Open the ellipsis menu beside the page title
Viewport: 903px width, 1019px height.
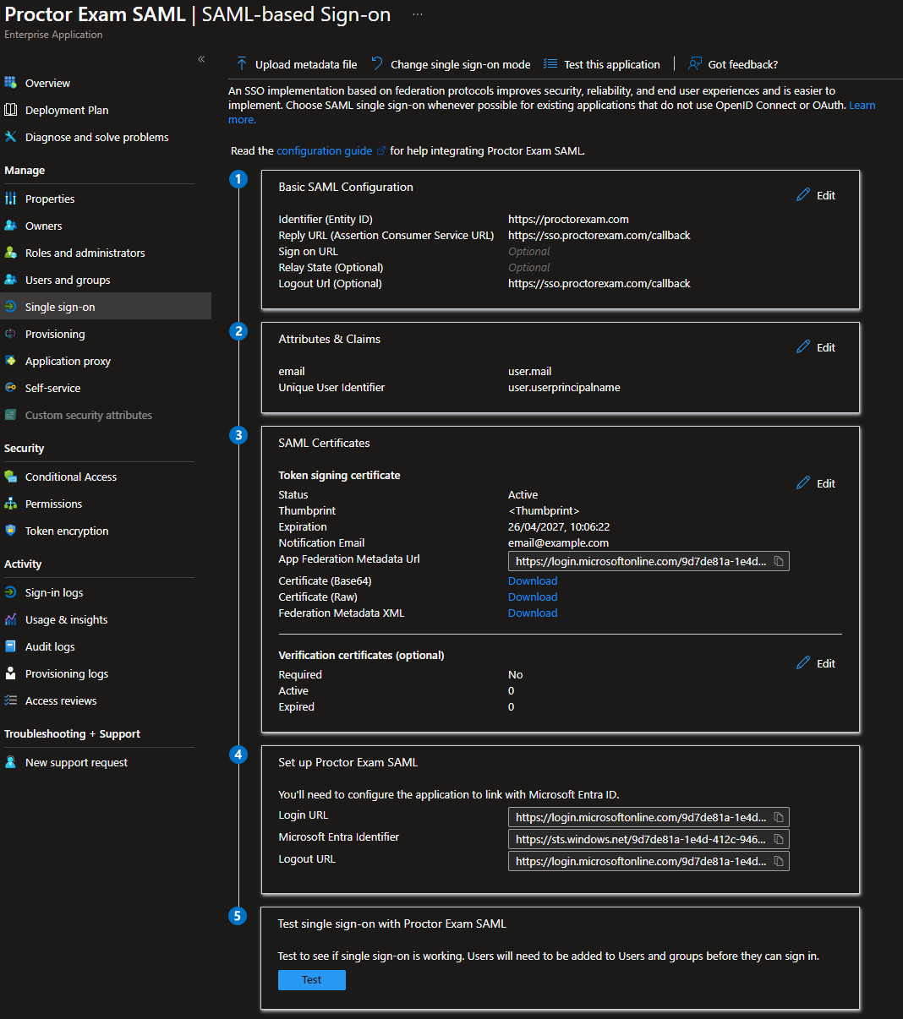click(418, 15)
